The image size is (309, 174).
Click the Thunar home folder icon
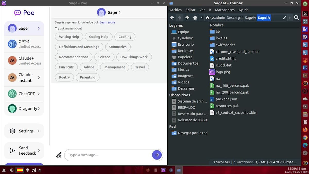195,18
